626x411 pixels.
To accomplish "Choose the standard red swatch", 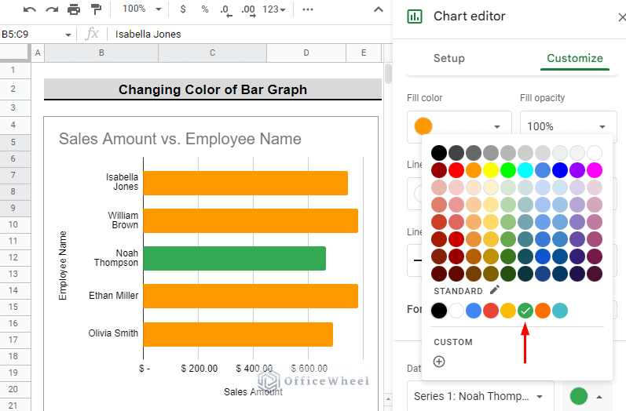I will [x=491, y=311].
